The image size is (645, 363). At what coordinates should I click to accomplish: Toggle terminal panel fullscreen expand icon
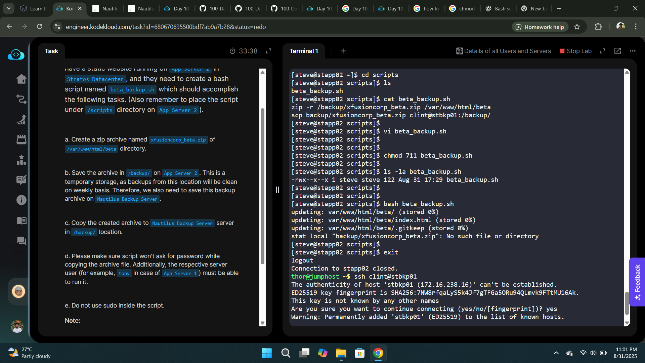coord(602,51)
